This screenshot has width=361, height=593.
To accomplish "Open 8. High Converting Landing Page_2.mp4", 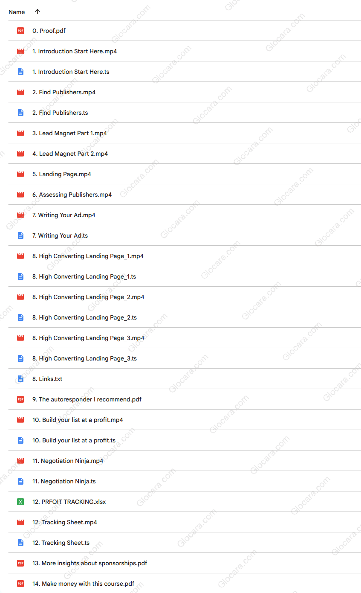I will point(88,297).
